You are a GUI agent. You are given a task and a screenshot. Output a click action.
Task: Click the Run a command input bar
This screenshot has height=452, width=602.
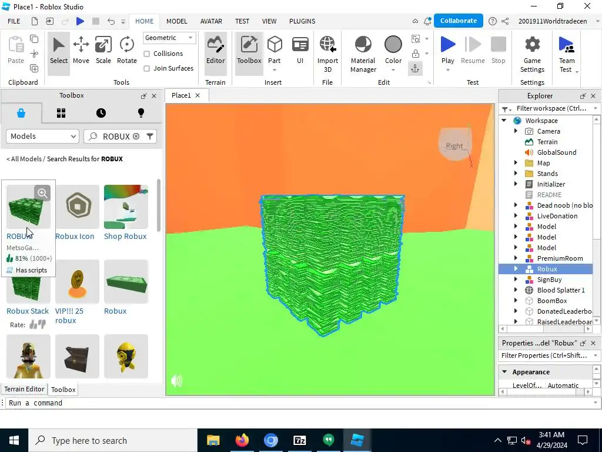[x=301, y=403]
